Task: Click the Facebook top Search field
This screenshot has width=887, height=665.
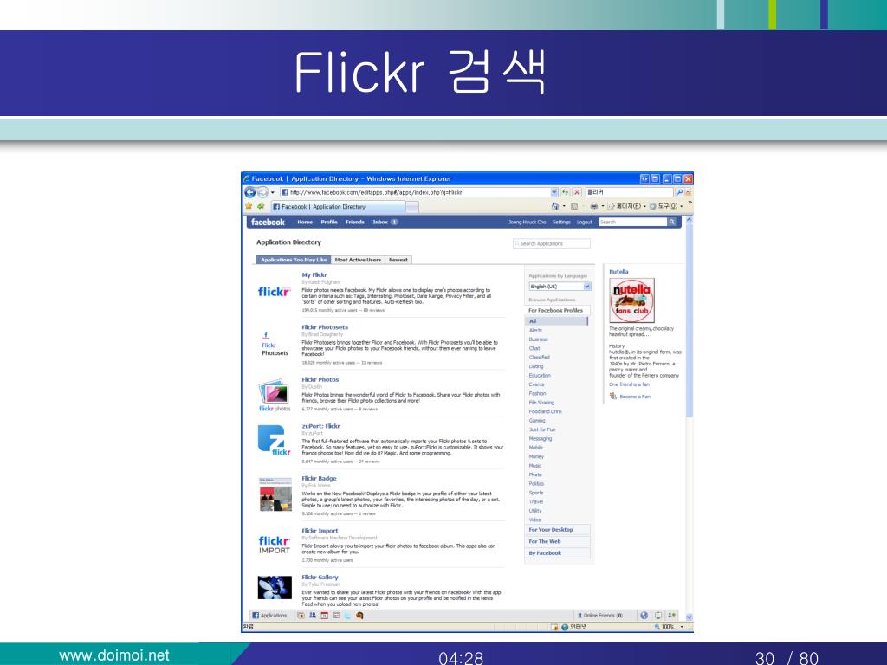Action: tap(633, 223)
